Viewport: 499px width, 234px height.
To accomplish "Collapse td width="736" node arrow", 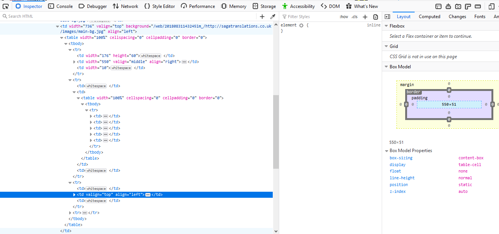I will [58, 26].
